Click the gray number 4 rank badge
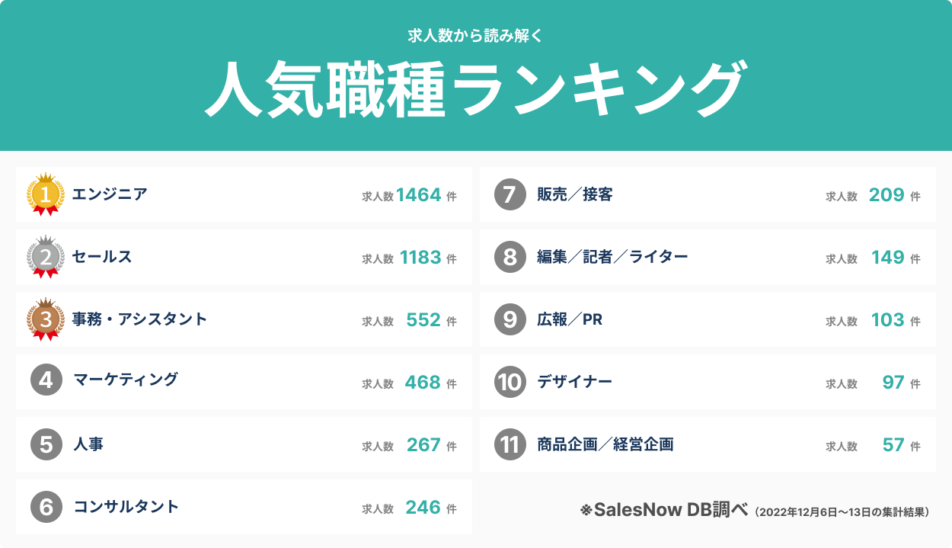952x548 pixels. 46,381
